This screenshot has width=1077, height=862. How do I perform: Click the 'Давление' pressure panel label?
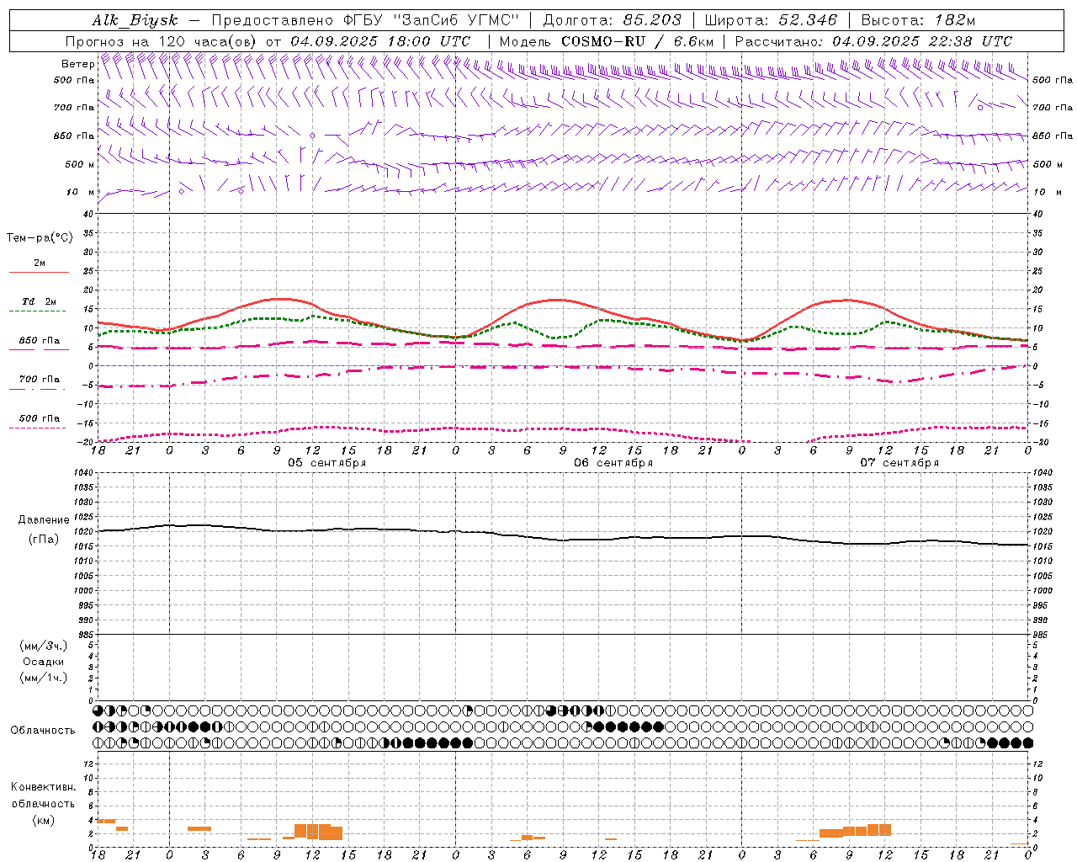point(44,520)
